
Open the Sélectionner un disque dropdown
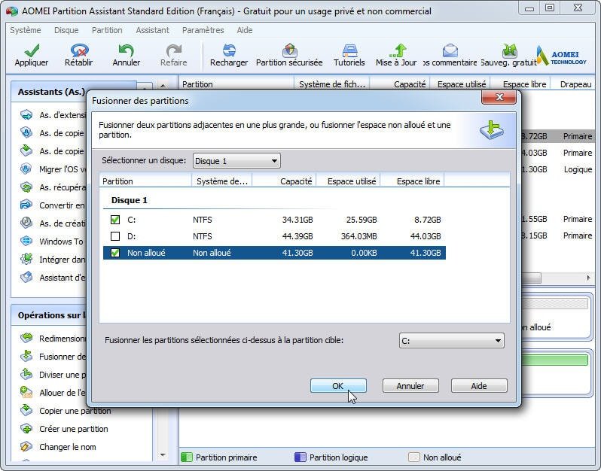point(236,161)
